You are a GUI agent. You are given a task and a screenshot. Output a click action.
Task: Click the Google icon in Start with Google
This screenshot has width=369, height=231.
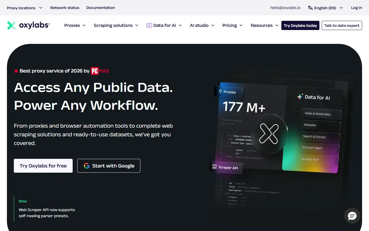pyautogui.click(x=86, y=166)
